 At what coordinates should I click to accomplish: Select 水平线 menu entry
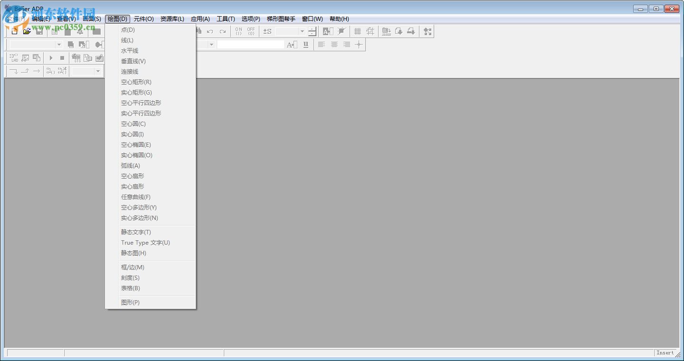(x=151, y=51)
